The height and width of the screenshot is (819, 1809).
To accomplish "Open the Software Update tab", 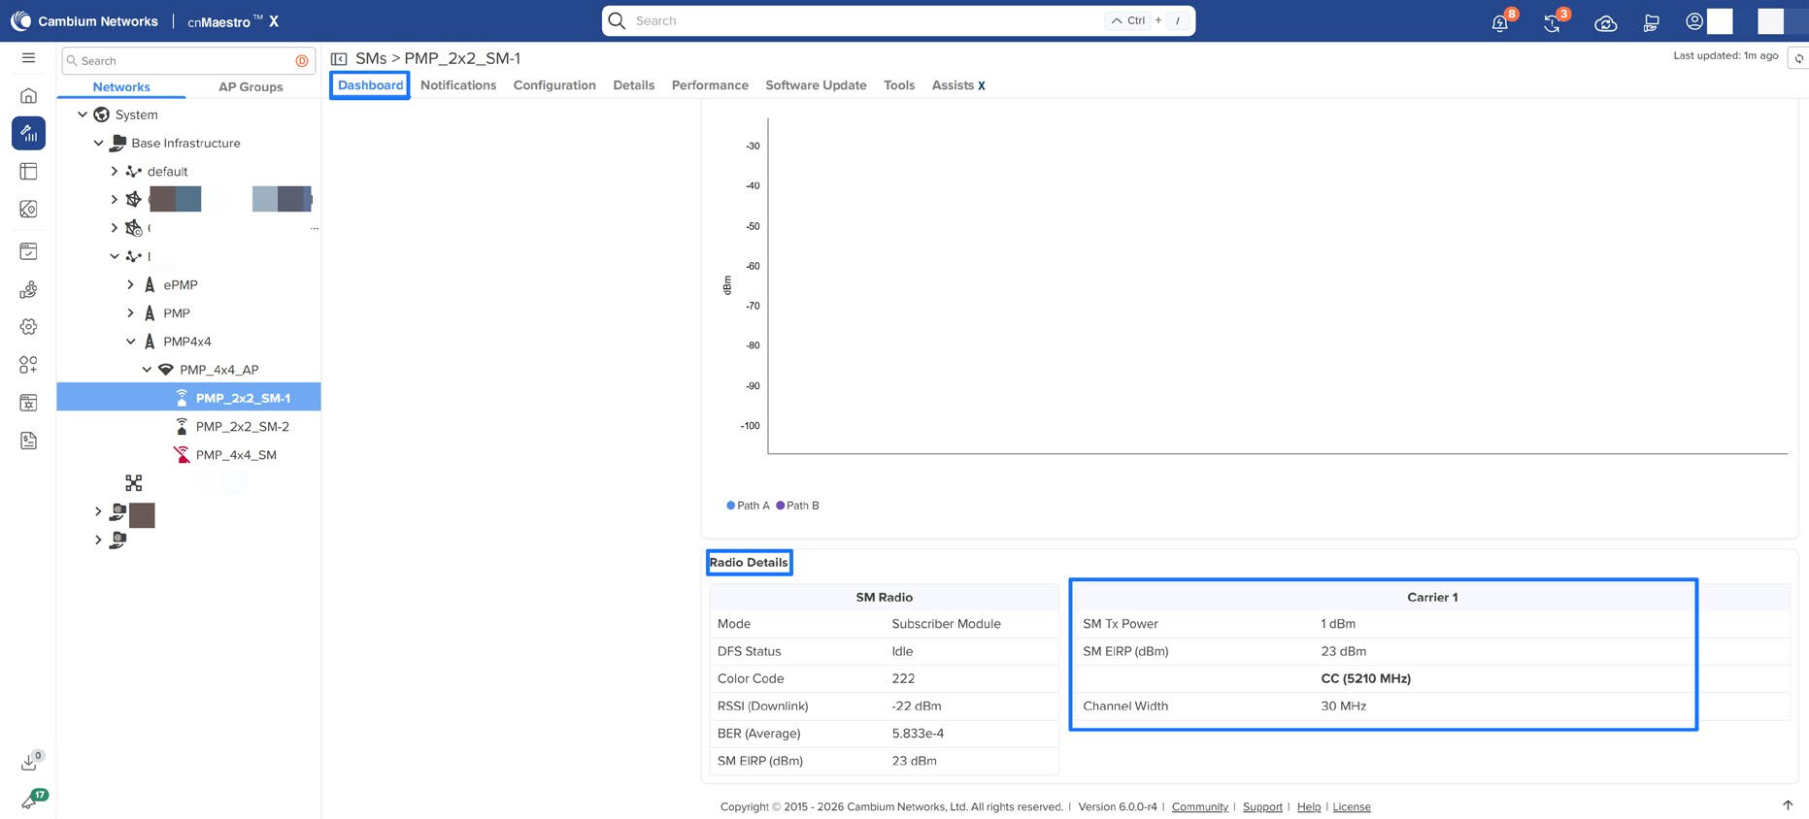I will [x=816, y=85].
